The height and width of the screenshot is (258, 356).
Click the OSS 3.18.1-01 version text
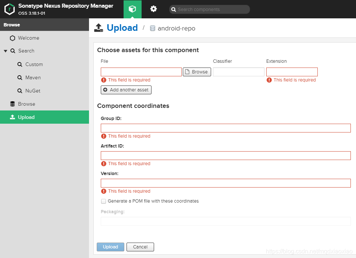pos(32,13)
